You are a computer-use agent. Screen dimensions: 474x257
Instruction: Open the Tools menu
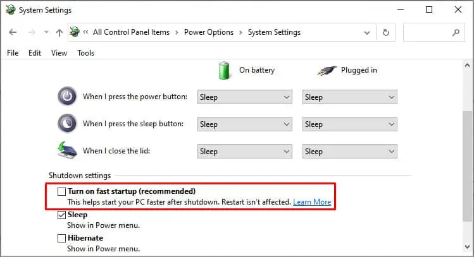pyautogui.click(x=85, y=53)
